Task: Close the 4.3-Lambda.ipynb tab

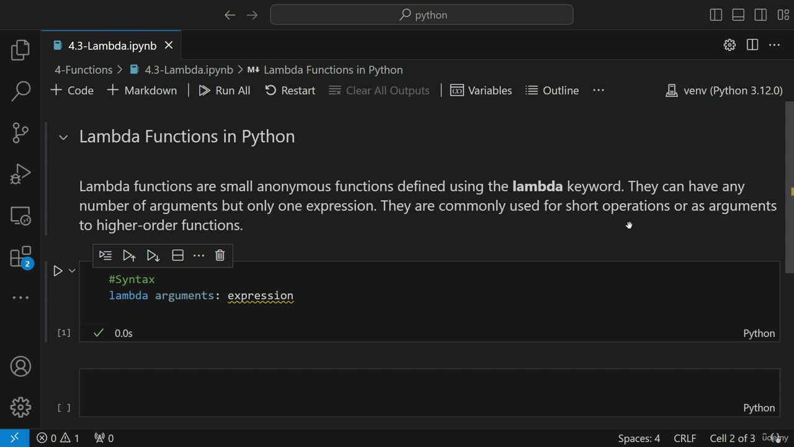Action: [x=169, y=45]
